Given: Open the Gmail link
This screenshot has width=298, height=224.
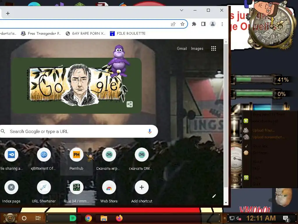Looking at the screenshot, I should (182, 49).
